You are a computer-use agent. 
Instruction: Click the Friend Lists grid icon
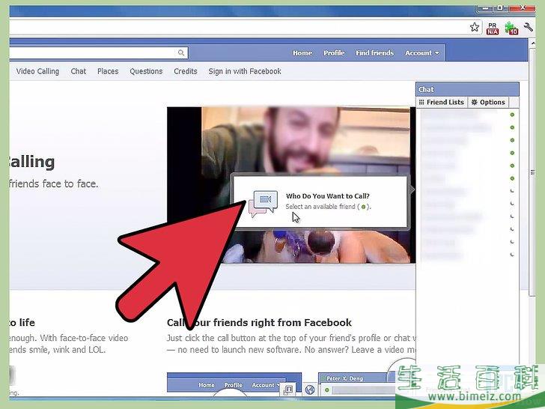point(421,102)
